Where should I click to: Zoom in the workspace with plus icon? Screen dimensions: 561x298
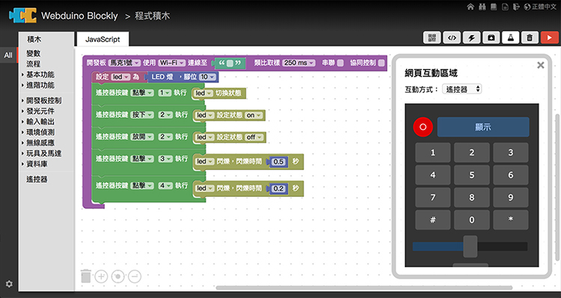[101, 276]
